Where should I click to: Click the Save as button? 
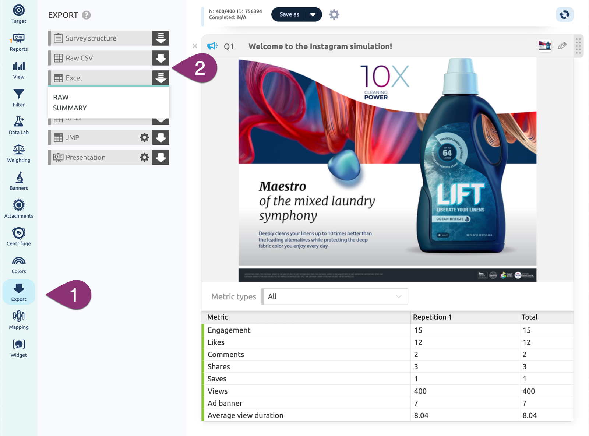(x=289, y=15)
